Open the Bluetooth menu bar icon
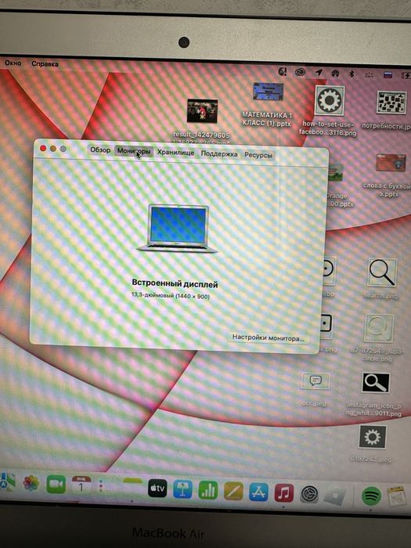This screenshot has height=548, width=411. coord(352,74)
